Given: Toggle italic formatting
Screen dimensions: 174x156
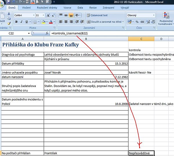Looking at the screenshot, I should [x=21, y=22].
